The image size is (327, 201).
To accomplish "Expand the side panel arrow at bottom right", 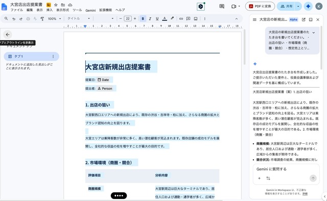I will 324,196.
